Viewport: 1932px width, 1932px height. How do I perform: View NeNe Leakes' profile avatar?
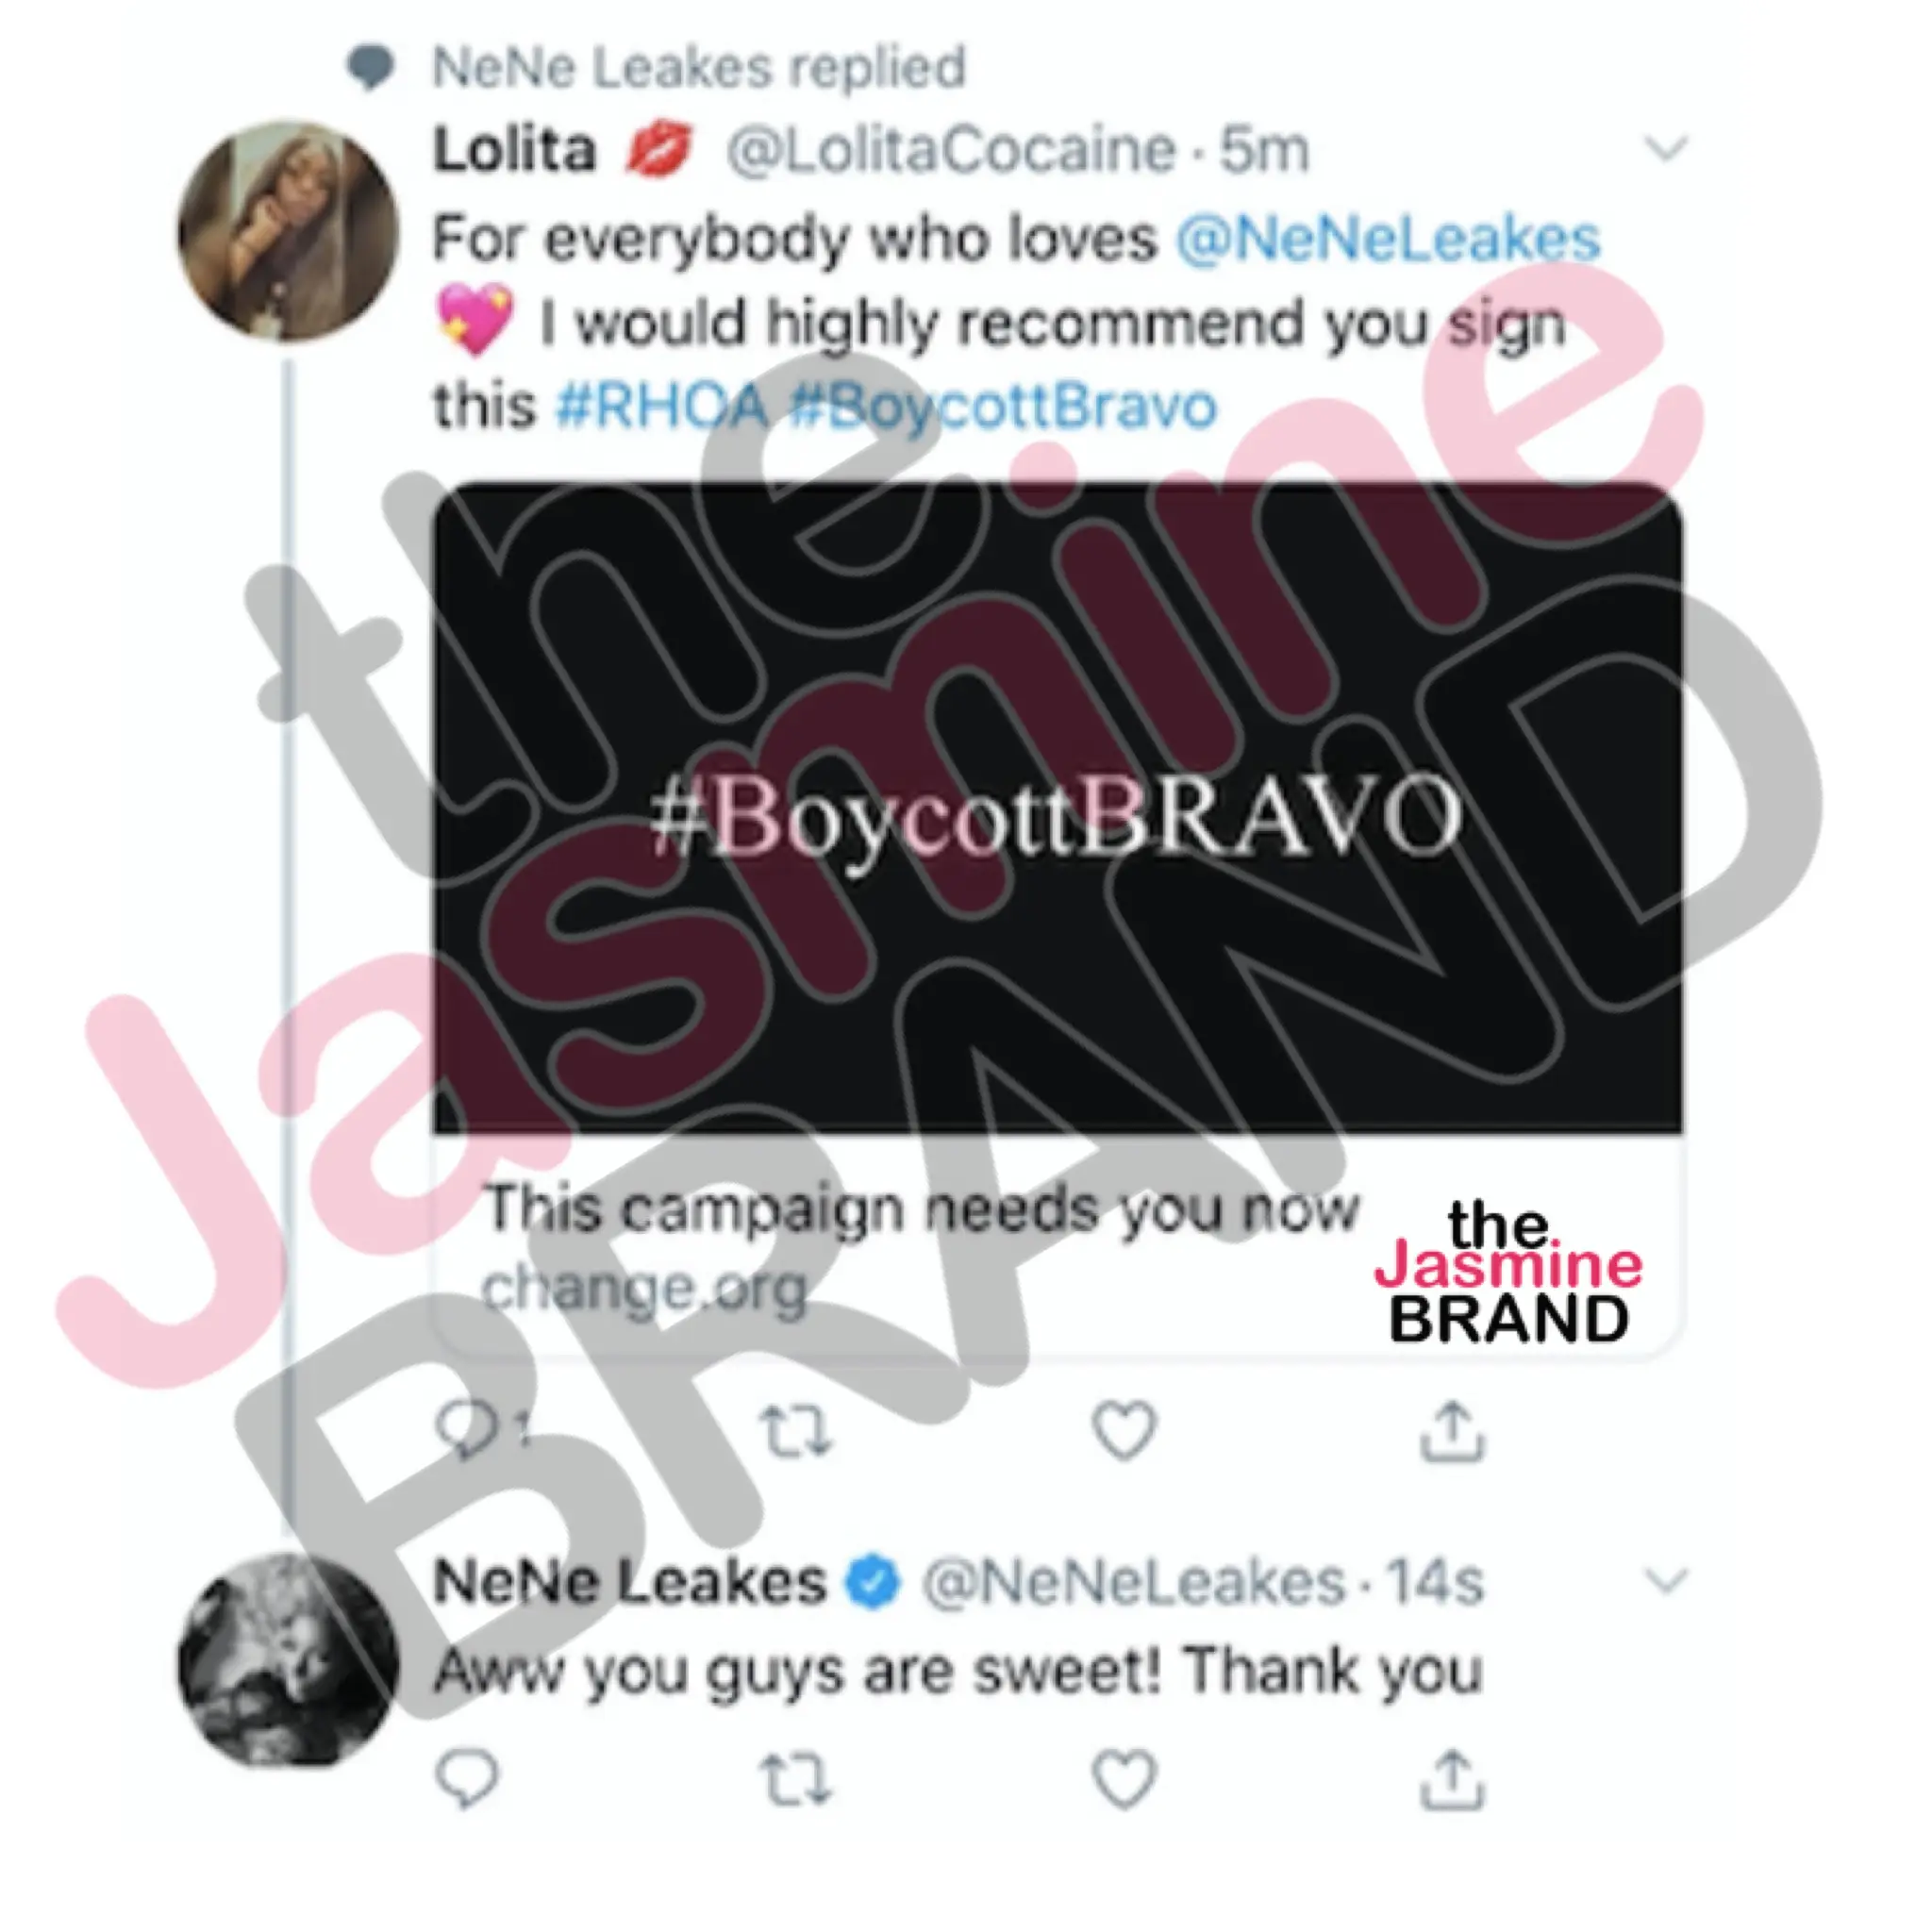click(288, 1660)
